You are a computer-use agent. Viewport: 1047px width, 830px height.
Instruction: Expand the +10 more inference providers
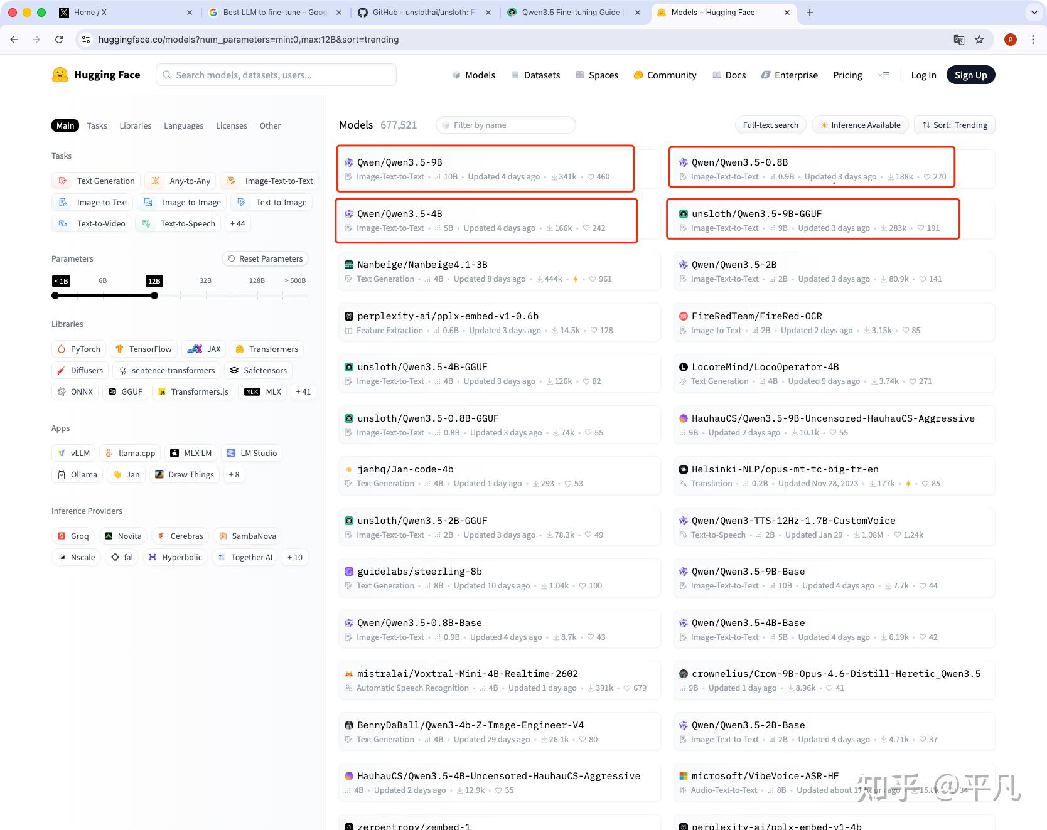click(295, 557)
